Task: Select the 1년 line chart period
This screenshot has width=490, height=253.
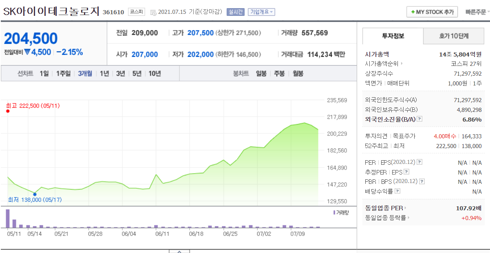Action: [104, 74]
